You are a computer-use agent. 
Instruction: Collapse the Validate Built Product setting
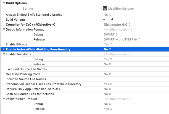[4, 99]
